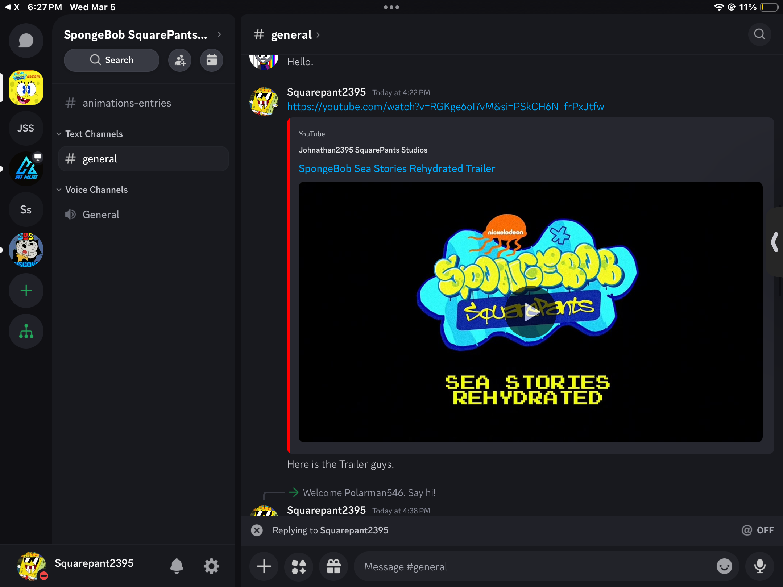
Task: Tap Search button in server sidebar
Action: 112,60
